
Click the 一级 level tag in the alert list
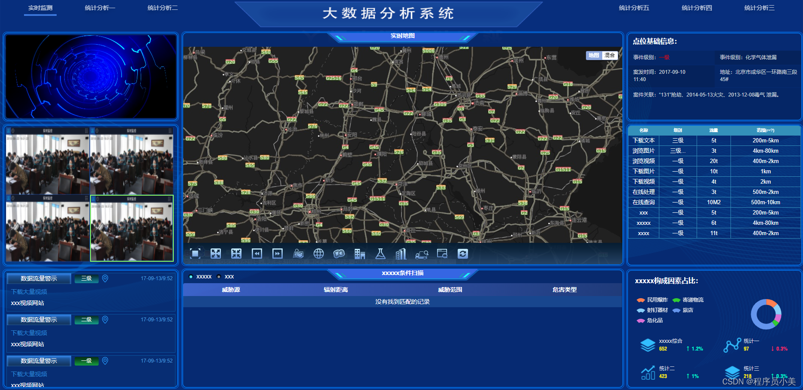(x=87, y=361)
